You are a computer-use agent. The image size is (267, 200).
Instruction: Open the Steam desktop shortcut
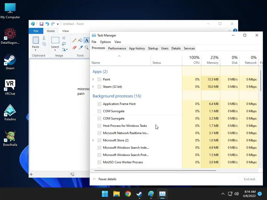click(10, 62)
